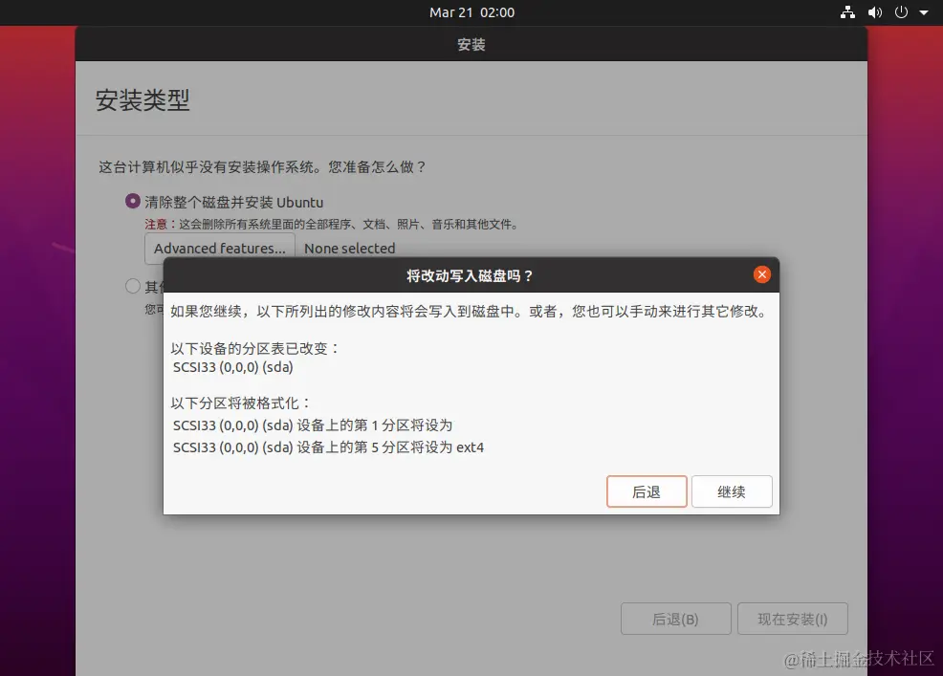Click the 现在安装(I) button

793,619
